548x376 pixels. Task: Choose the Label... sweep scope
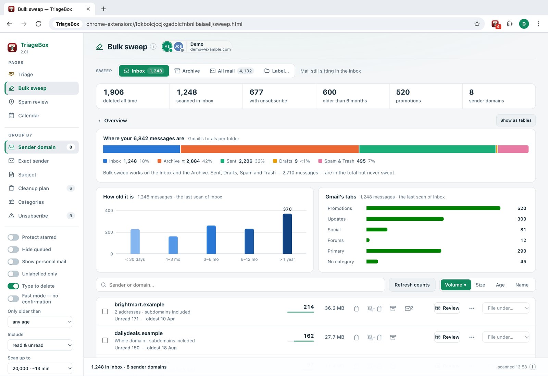pyautogui.click(x=277, y=71)
